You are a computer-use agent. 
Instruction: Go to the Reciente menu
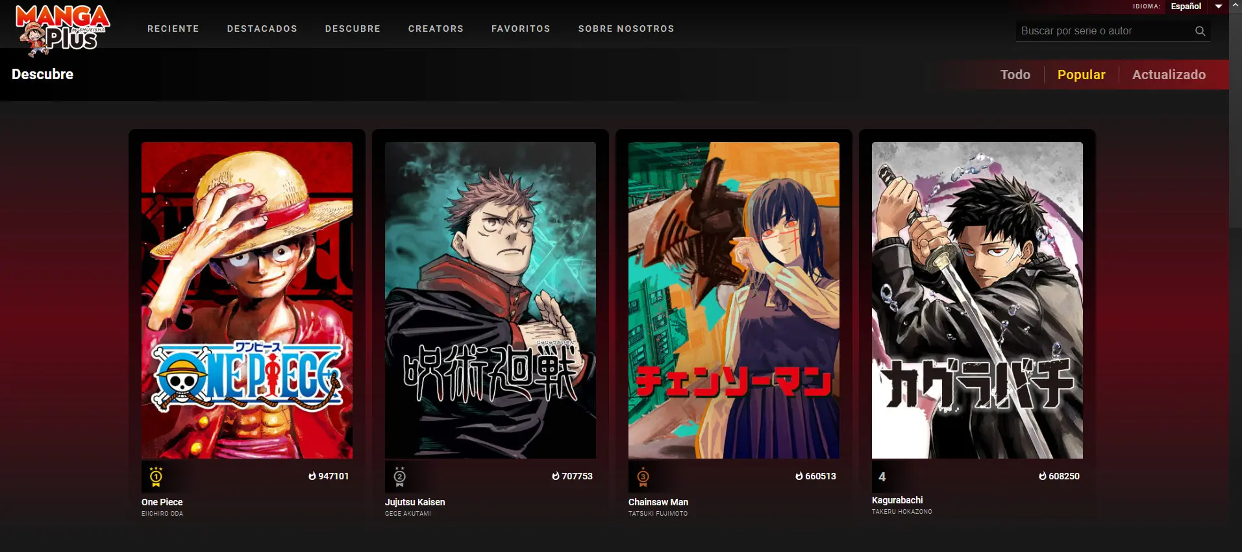(x=173, y=29)
